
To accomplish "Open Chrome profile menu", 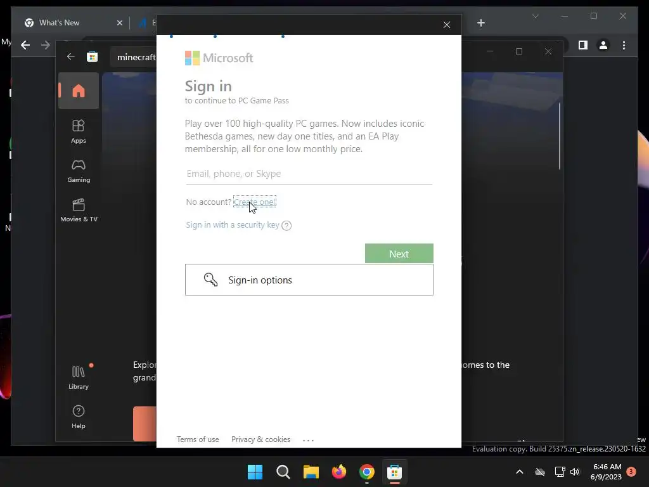I will (603, 45).
